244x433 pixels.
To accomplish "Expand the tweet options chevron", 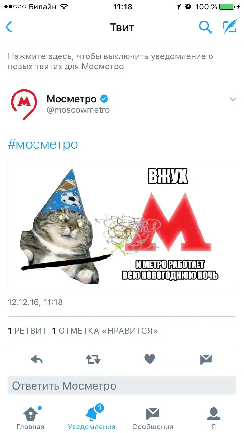I will pos(233,99).
